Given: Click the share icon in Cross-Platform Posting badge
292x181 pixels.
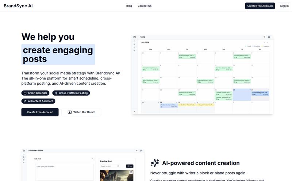Looking at the screenshot, I should [x=56, y=93].
